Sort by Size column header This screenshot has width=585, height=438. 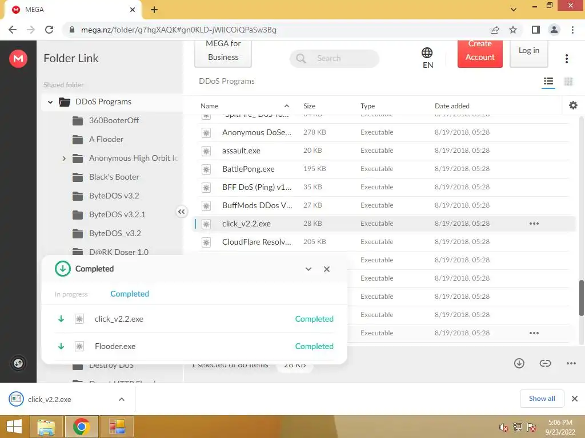(309, 106)
